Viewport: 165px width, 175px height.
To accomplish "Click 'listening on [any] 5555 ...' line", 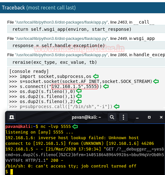I will [39, 132].
